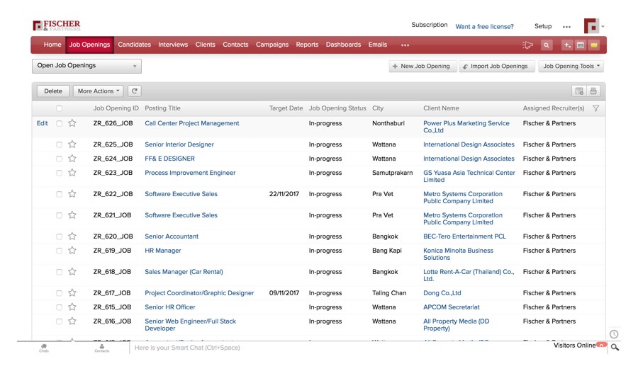Image resolution: width=638 pixels, height=371 pixels.
Task: Select the ZR_623_JOB row checkbox
Action: point(60,173)
